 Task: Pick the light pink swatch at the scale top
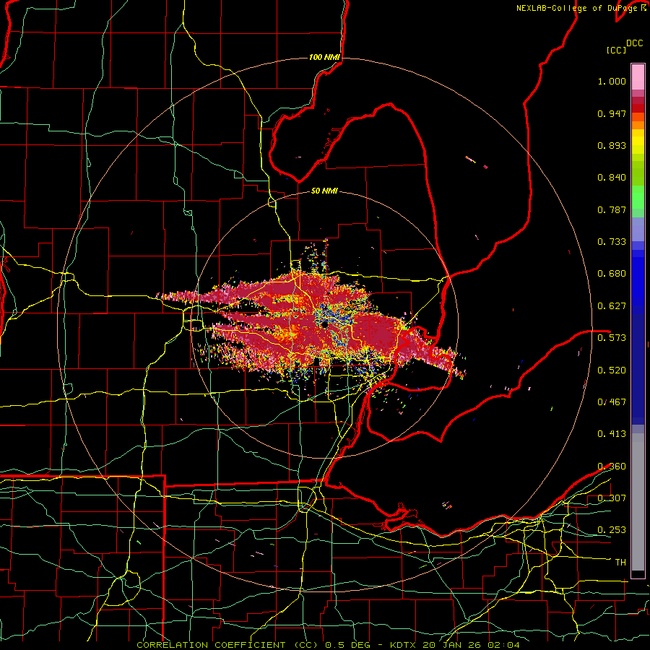[x=638, y=77]
